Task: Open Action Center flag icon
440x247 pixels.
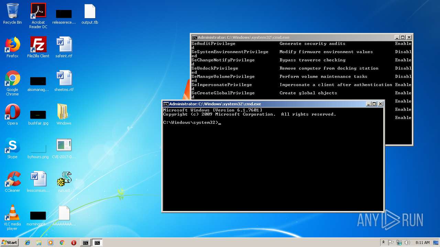Action: click(391, 243)
